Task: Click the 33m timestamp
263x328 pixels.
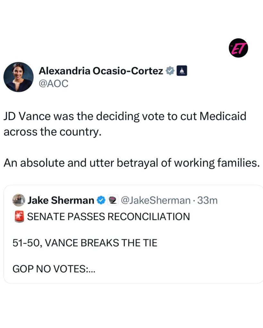Action: pyautogui.click(x=208, y=201)
